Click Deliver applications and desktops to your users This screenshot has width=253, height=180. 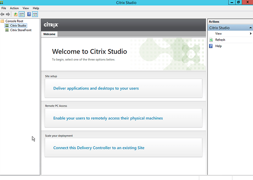(96, 88)
